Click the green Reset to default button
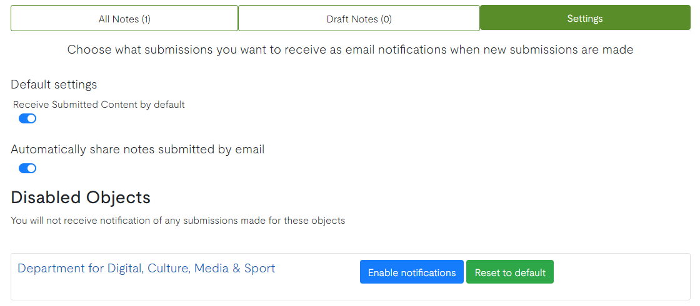700x306 pixels. click(509, 272)
